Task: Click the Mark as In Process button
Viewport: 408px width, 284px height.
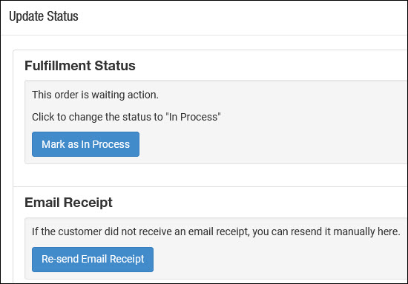Action: pyautogui.click(x=85, y=144)
